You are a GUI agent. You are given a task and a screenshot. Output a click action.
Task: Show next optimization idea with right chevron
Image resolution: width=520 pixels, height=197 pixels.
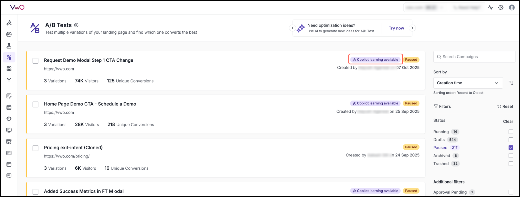coord(412,28)
